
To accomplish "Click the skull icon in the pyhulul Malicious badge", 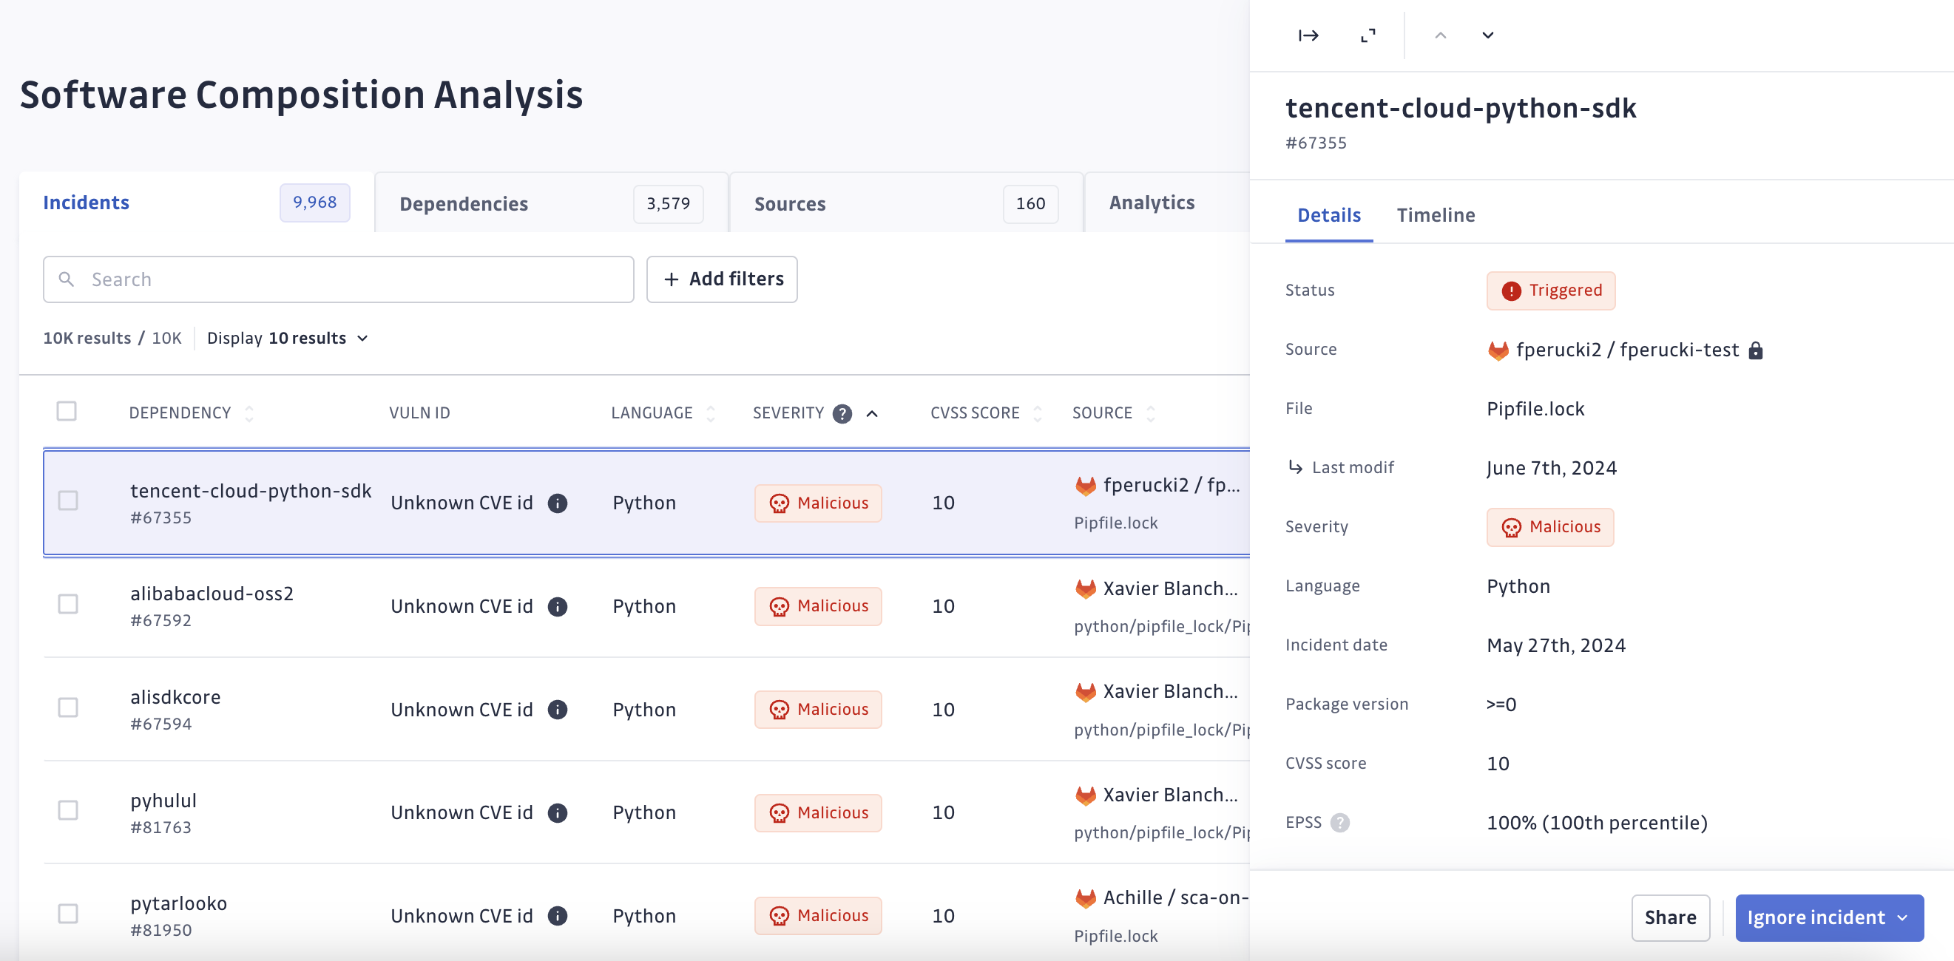I will click(779, 813).
